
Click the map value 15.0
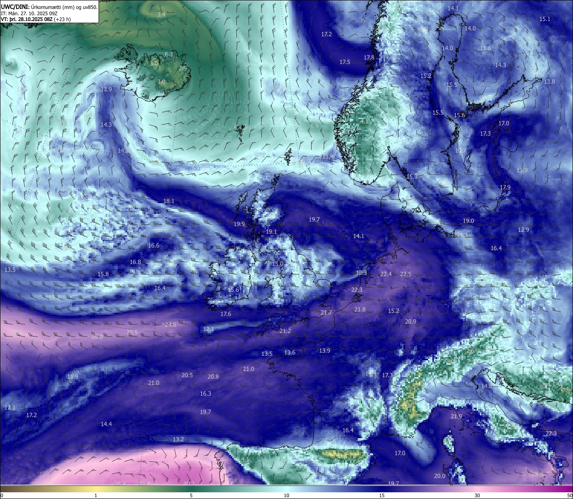pos(278,264)
